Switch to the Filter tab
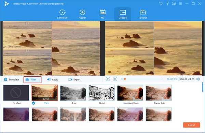The width and height of the screenshot is (205, 133). [32, 79]
